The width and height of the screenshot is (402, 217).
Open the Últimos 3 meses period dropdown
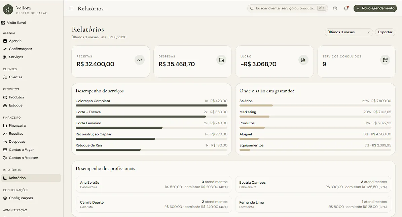coord(349,32)
